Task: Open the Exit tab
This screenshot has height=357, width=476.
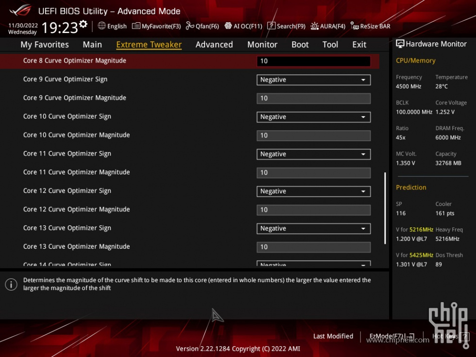Action: (359, 45)
